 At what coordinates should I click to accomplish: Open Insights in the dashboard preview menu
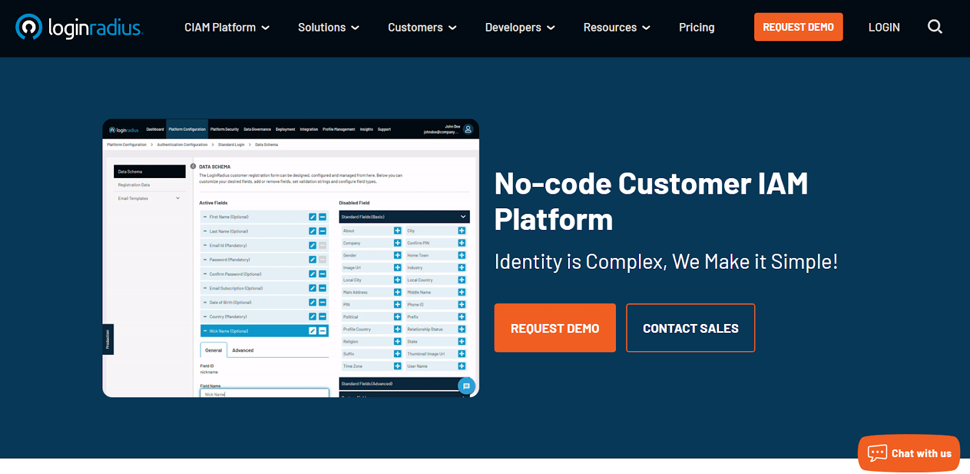click(367, 129)
